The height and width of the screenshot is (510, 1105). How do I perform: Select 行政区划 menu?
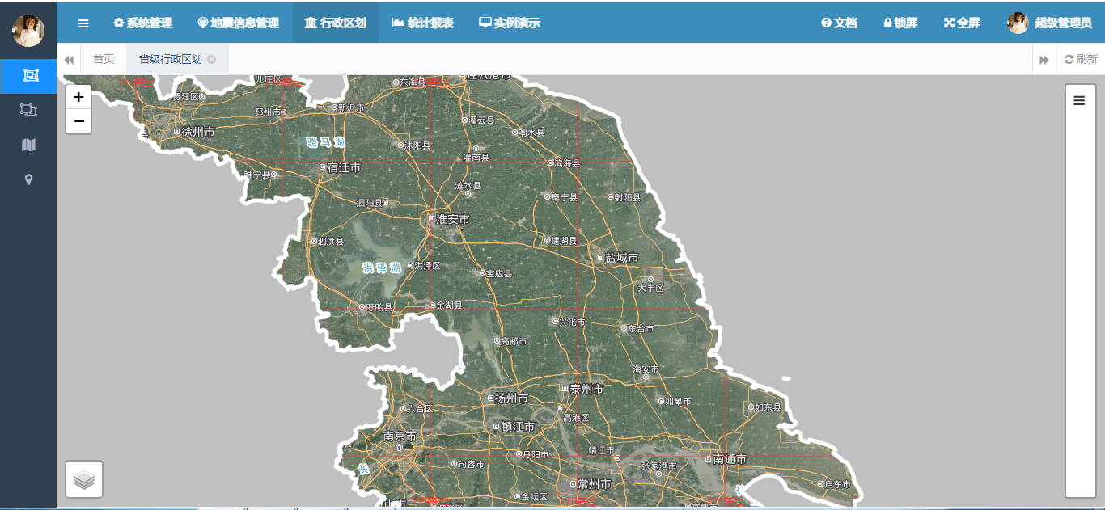335,23
